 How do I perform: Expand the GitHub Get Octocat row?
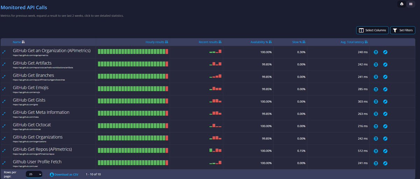pos(4,126)
